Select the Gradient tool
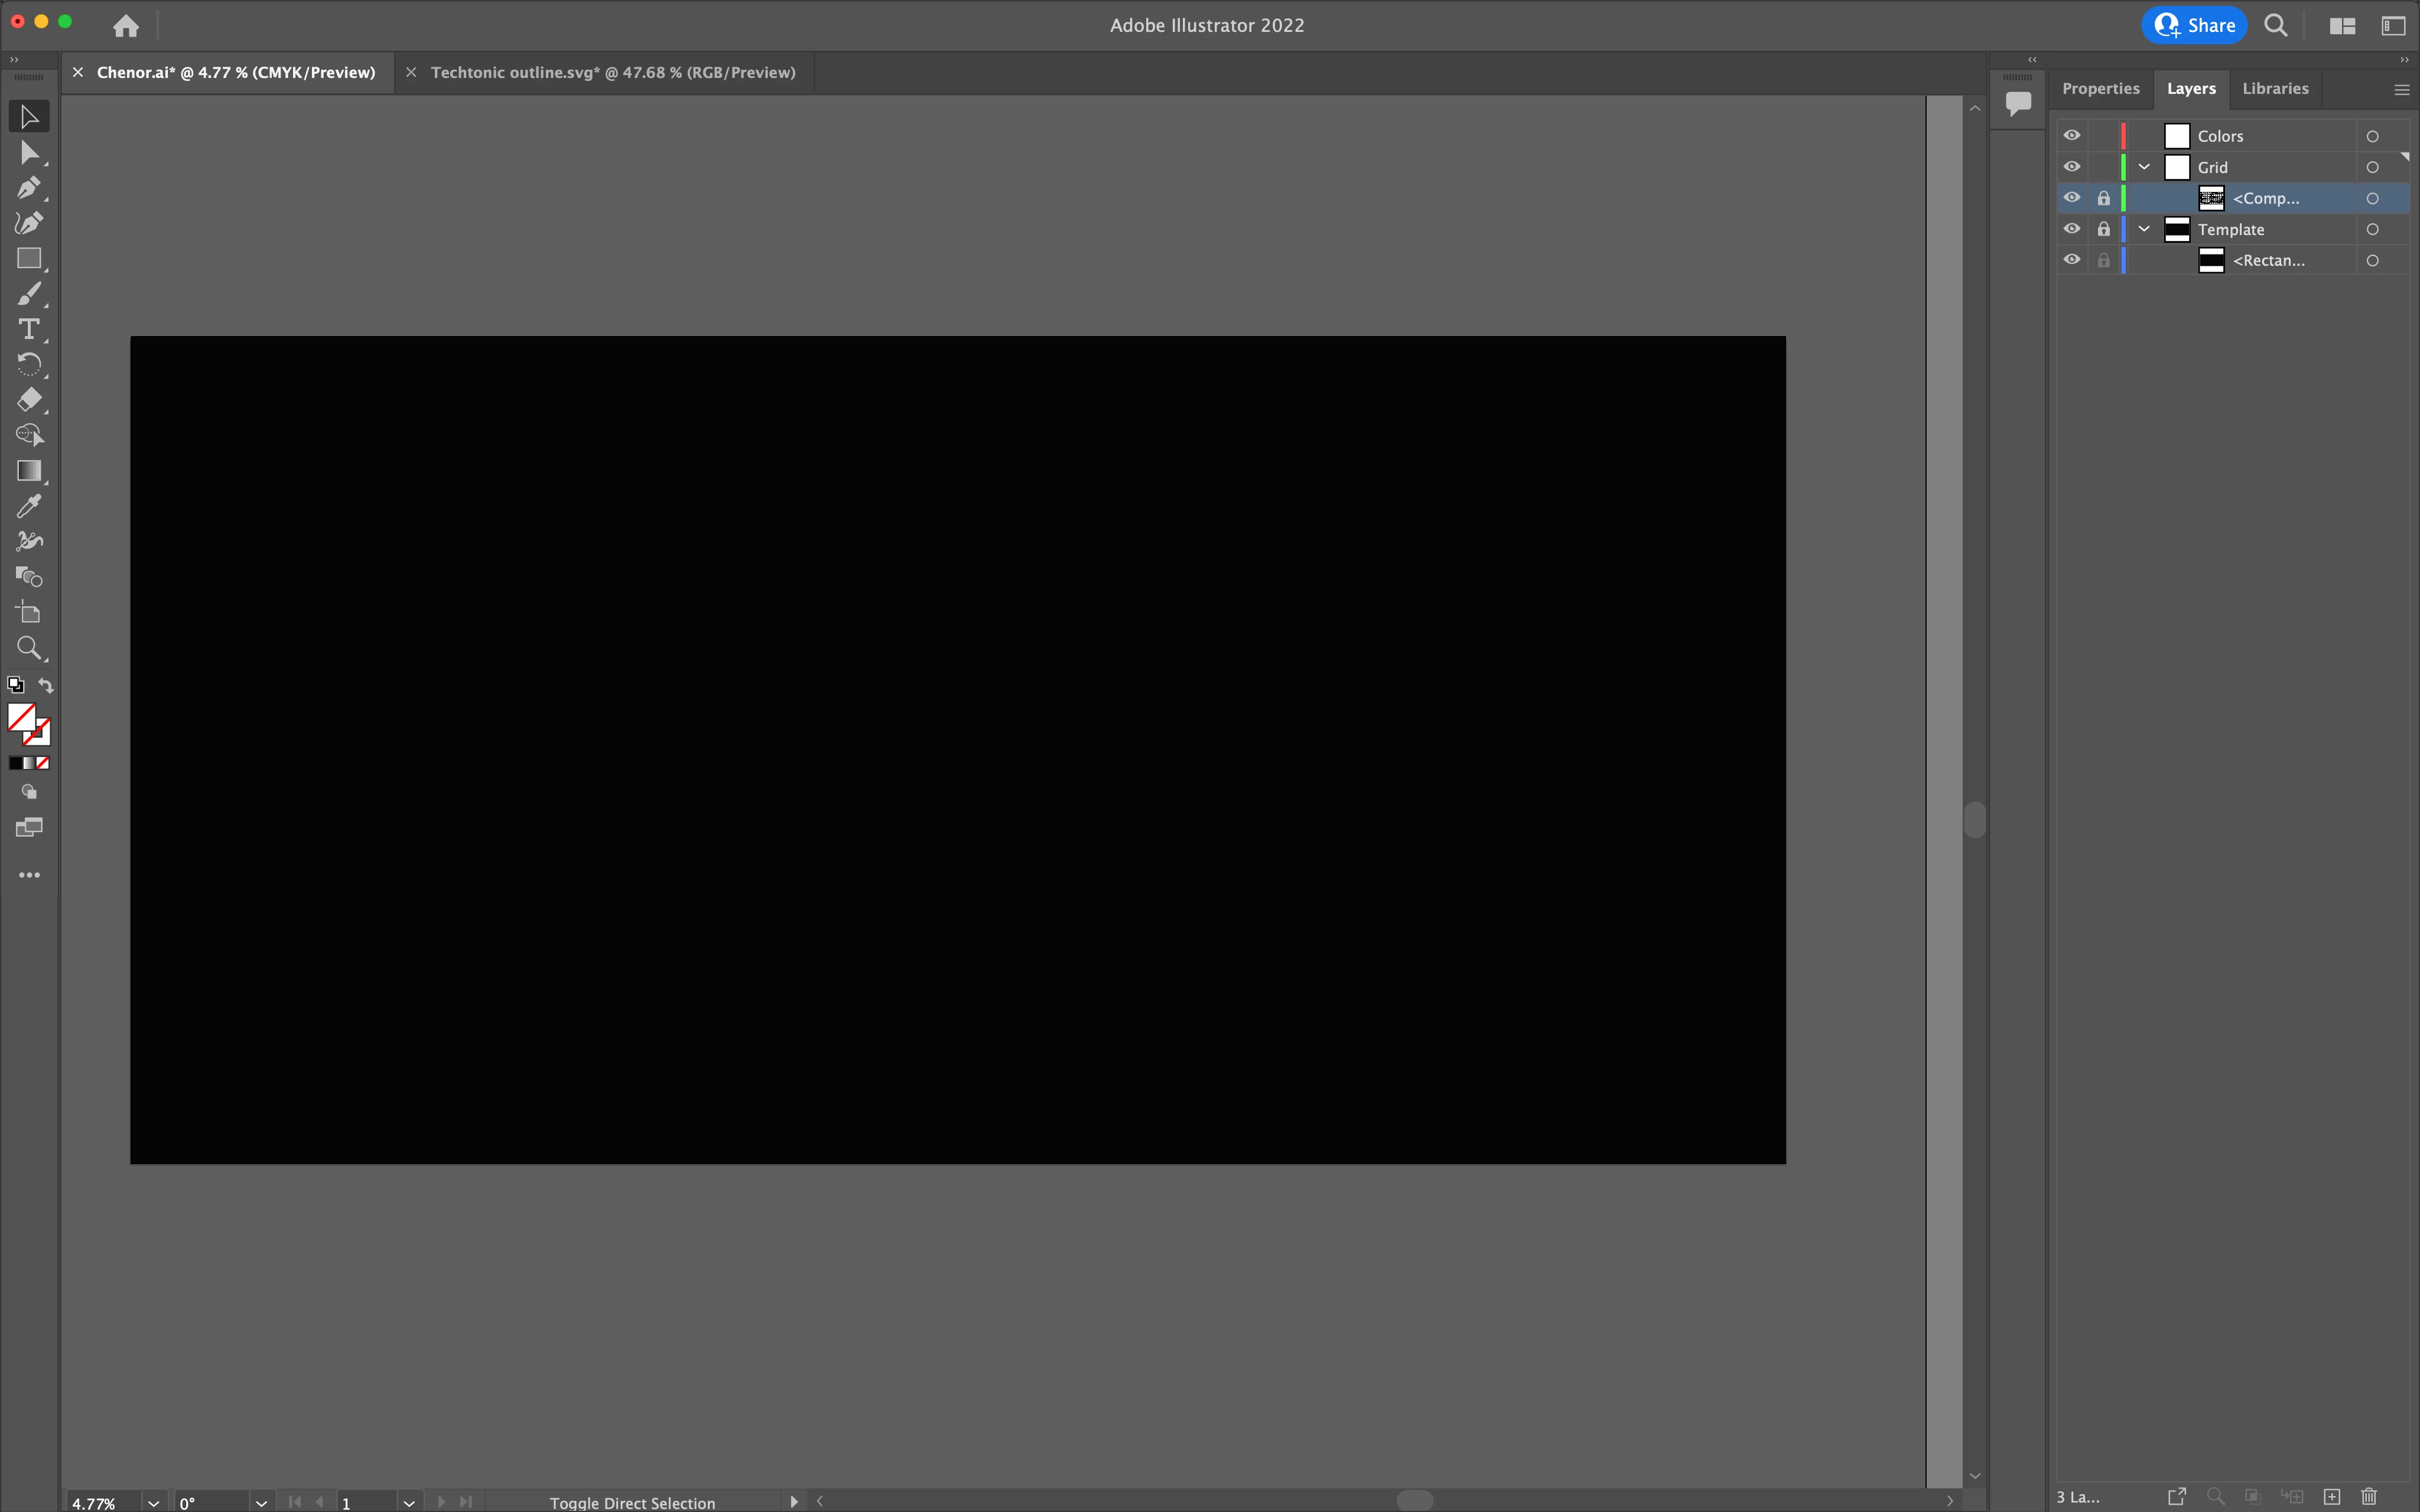Viewport: 2420px width, 1512px height. (x=28, y=470)
